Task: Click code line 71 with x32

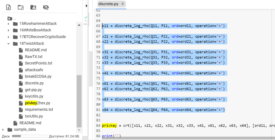Action: pos(163,57)
